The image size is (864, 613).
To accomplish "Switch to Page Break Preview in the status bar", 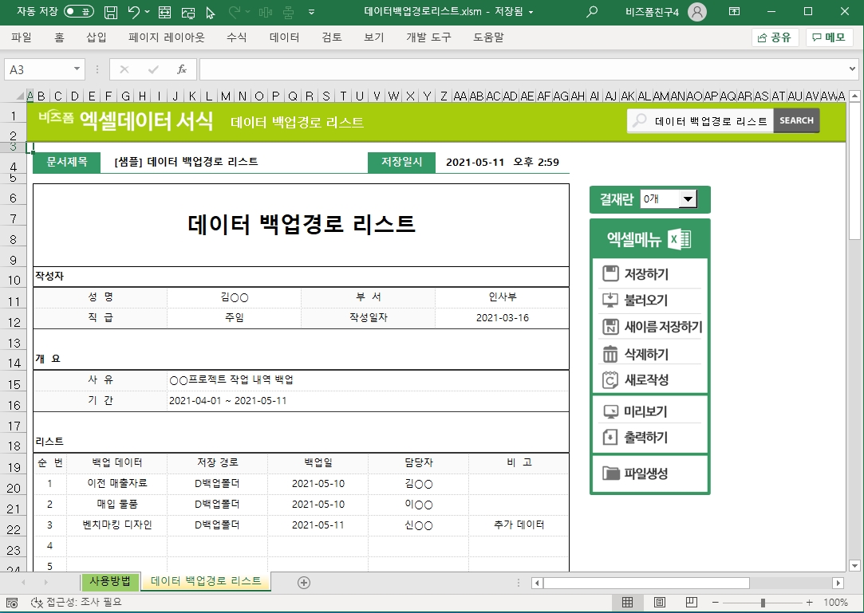I will 692,603.
